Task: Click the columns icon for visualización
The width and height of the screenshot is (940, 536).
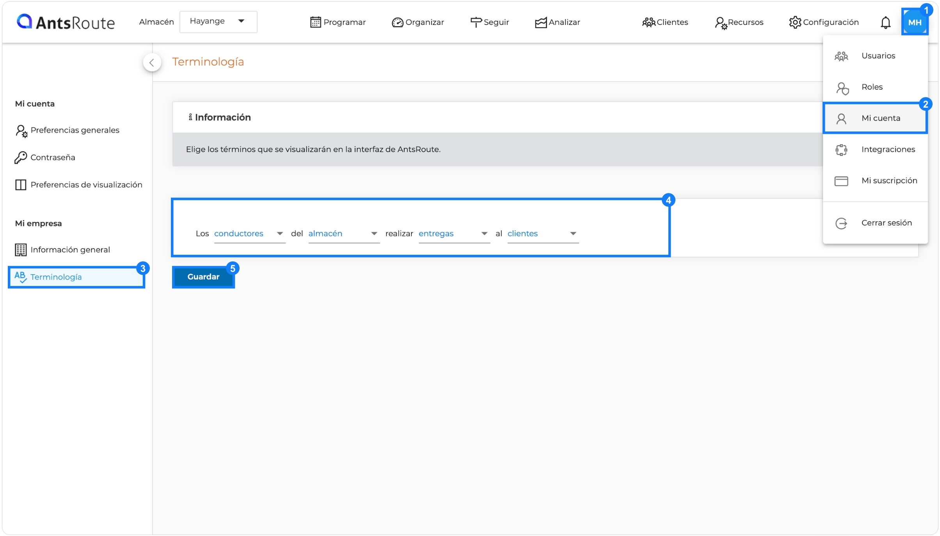Action: point(21,185)
